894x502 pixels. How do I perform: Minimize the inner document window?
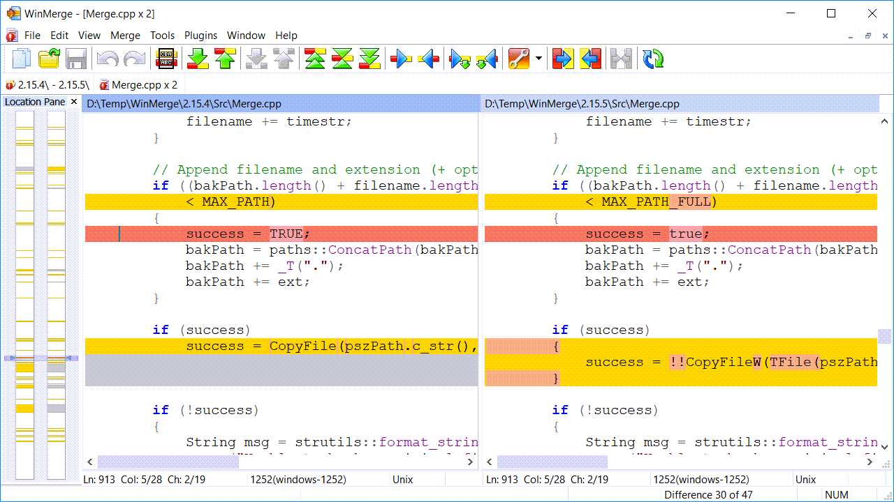point(850,36)
